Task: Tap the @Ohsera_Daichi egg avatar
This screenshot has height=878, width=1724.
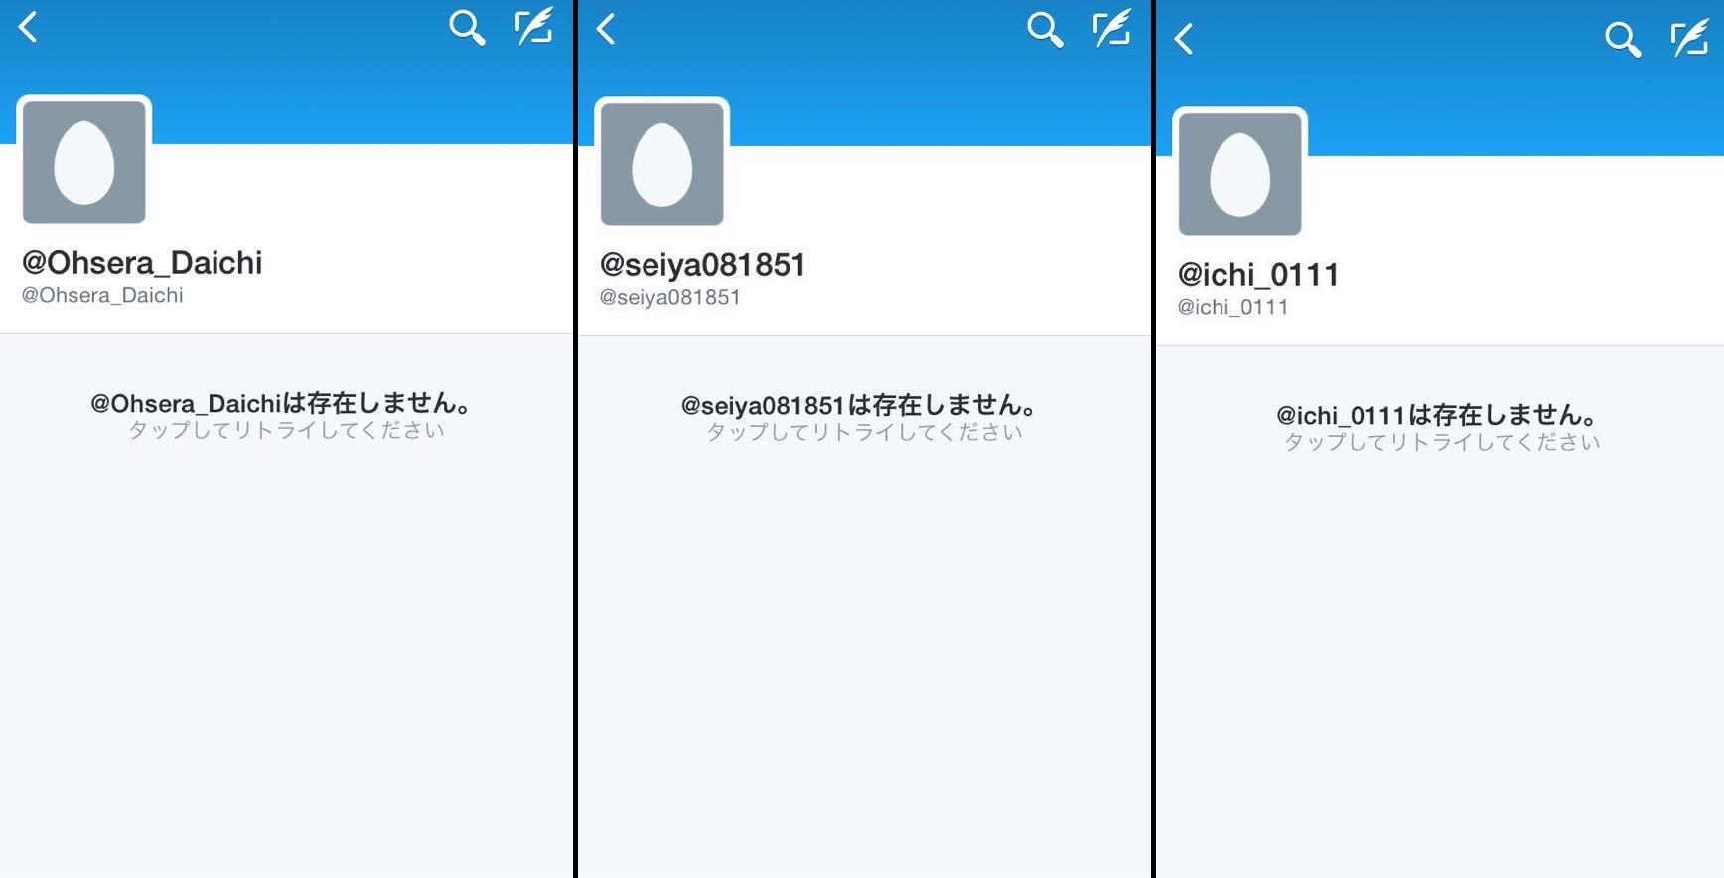Action: click(x=84, y=162)
